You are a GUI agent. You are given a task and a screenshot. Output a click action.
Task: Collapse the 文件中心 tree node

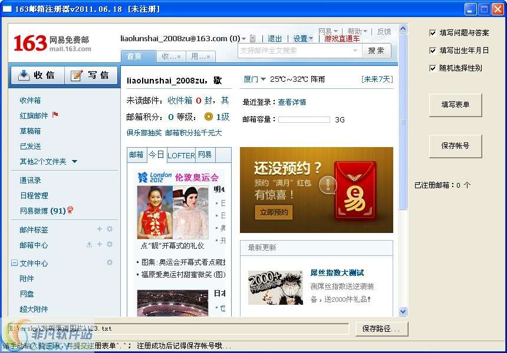pyautogui.click(x=14, y=262)
